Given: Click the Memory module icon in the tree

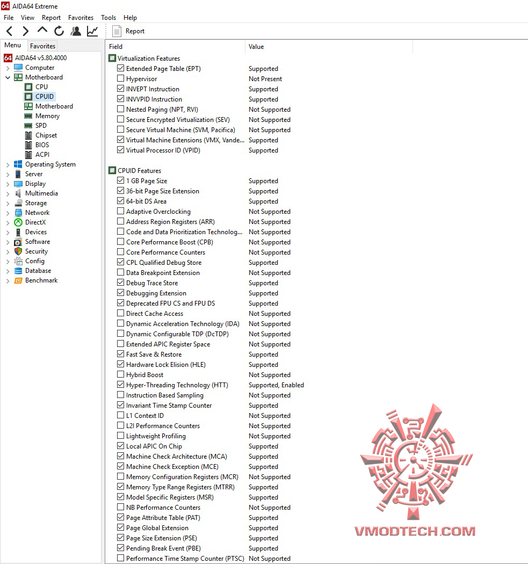Looking at the screenshot, I should (28, 116).
